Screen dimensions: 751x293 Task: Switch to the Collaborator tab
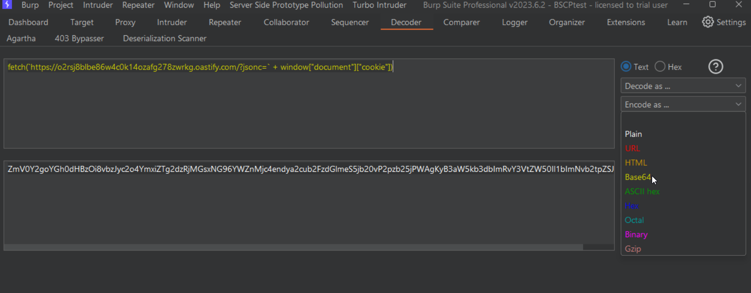click(x=286, y=22)
